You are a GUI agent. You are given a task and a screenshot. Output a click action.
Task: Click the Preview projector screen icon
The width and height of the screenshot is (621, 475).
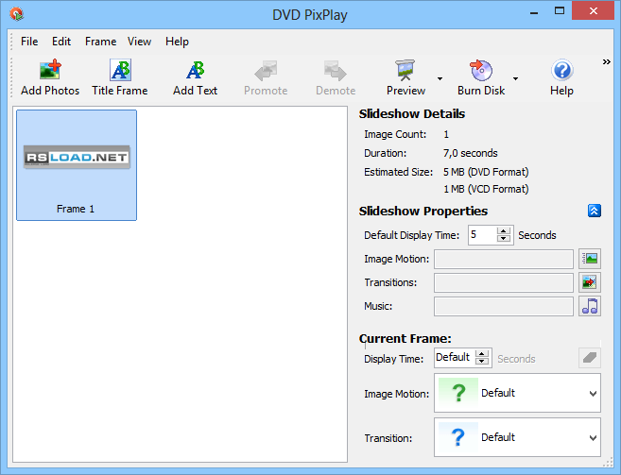pyautogui.click(x=405, y=70)
